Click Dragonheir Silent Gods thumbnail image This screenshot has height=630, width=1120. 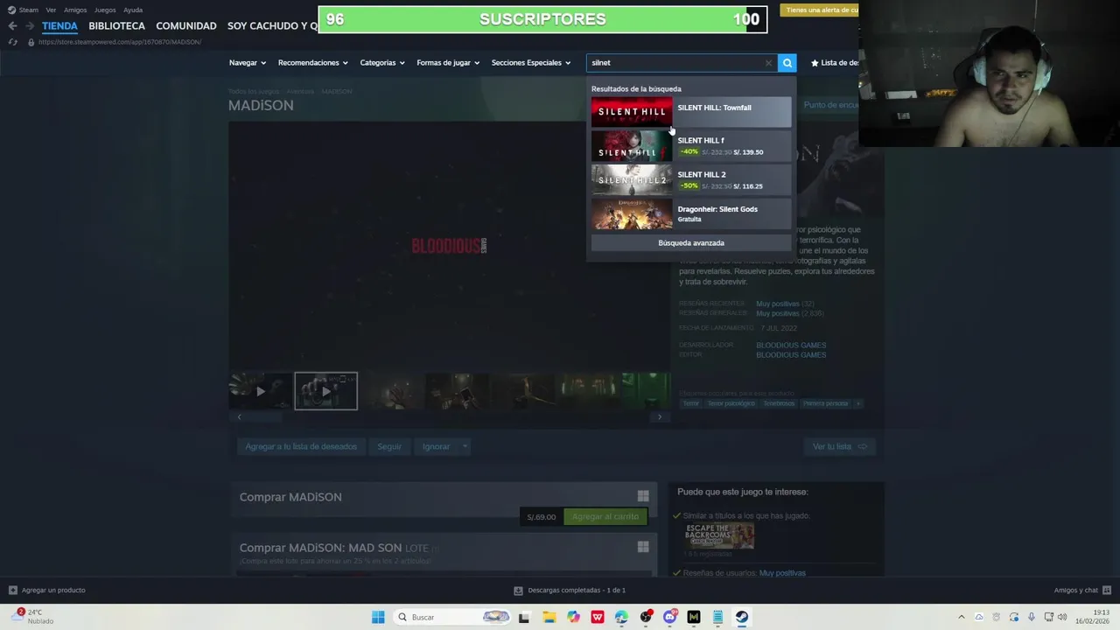click(632, 214)
